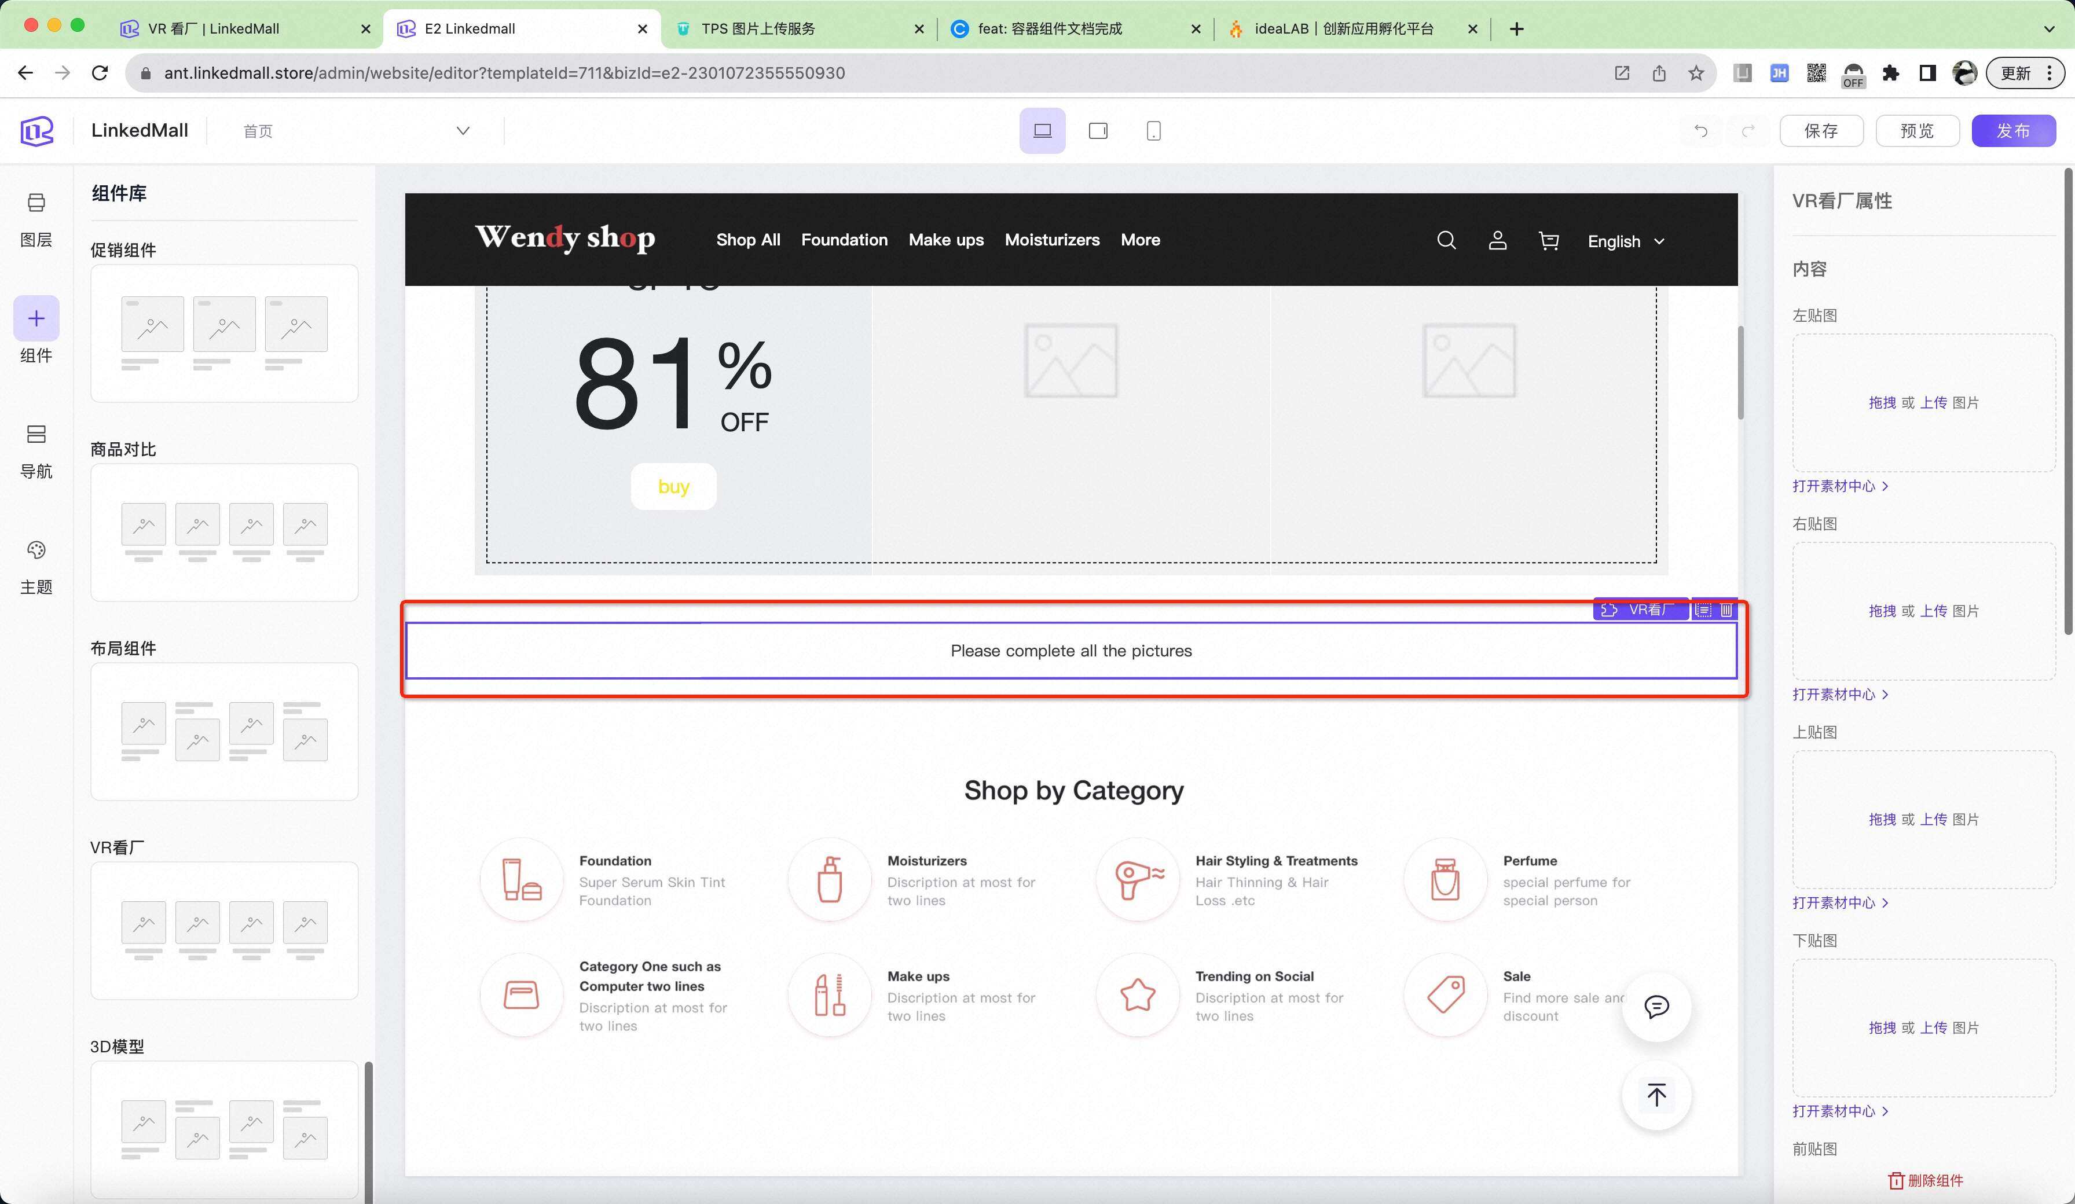Image resolution: width=2075 pixels, height=1204 pixels.
Task: Select the Moisturizers menu item
Action: (1051, 240)
